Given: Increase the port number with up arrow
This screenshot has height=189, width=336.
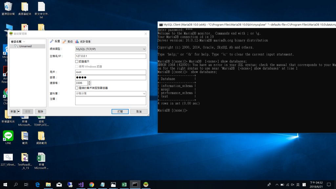Looking at the screenshot, I should pyautogui.click(x=89, y=82).
